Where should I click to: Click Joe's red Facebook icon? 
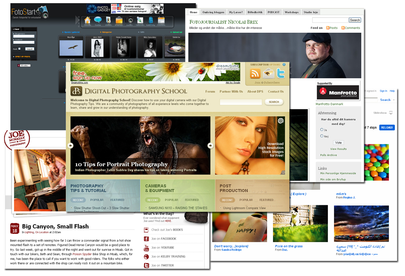146,239
